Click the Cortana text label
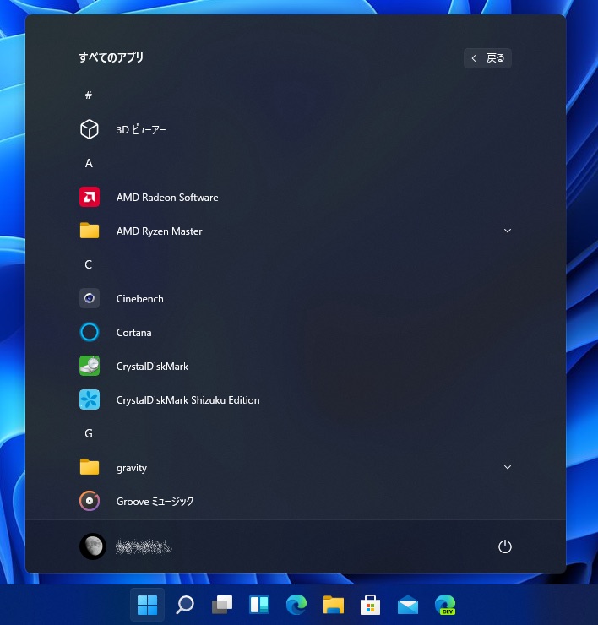The width and height of the screenshot is (598, 625). [133, 333]
